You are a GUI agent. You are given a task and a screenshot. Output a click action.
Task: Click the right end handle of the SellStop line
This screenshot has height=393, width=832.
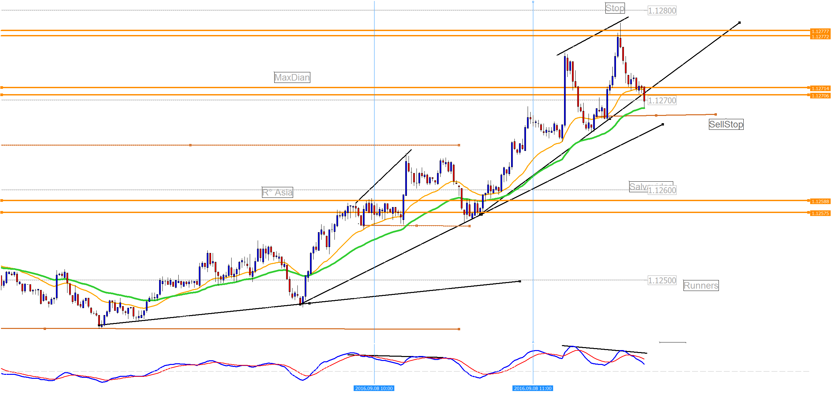click(x=716, y=115)
